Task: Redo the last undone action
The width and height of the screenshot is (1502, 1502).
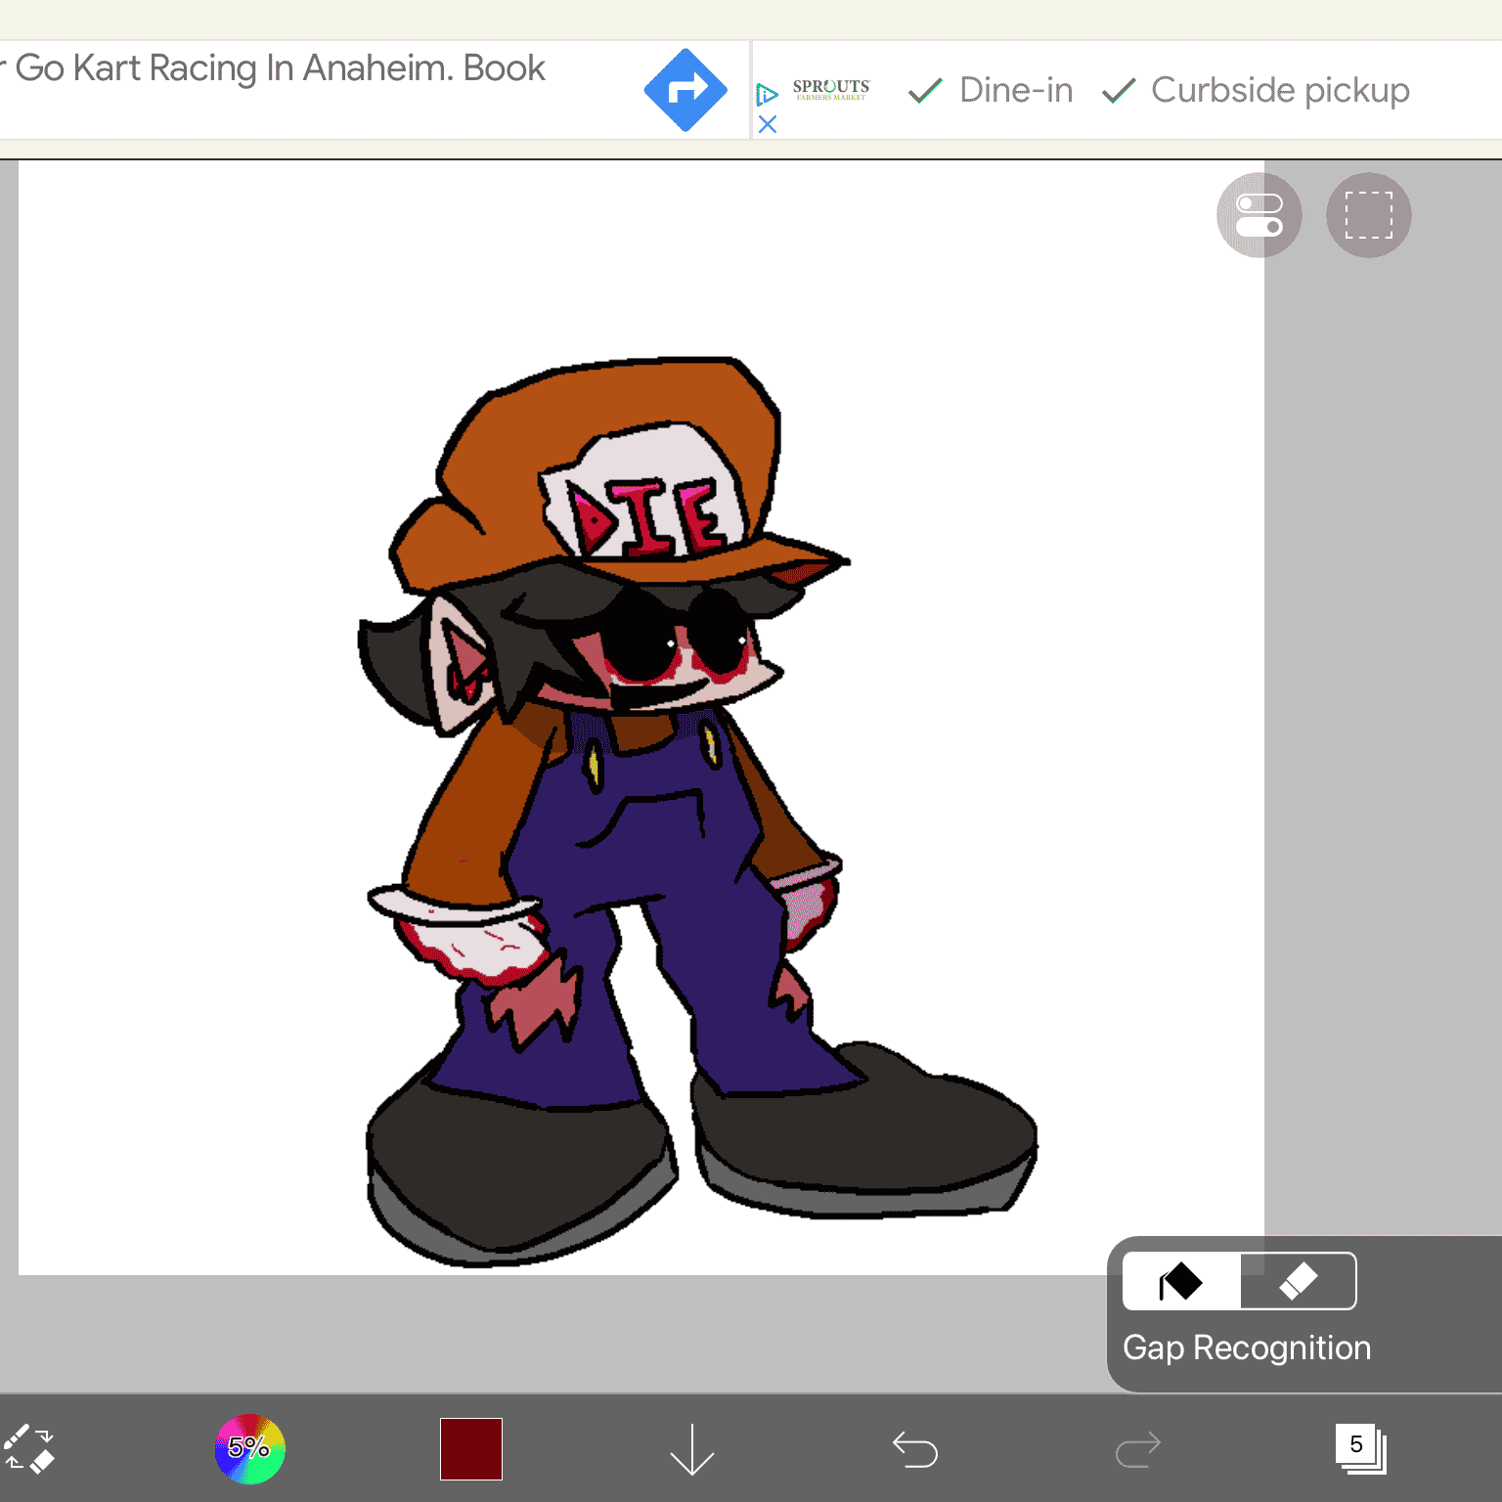Action: click(1138, 1449)
